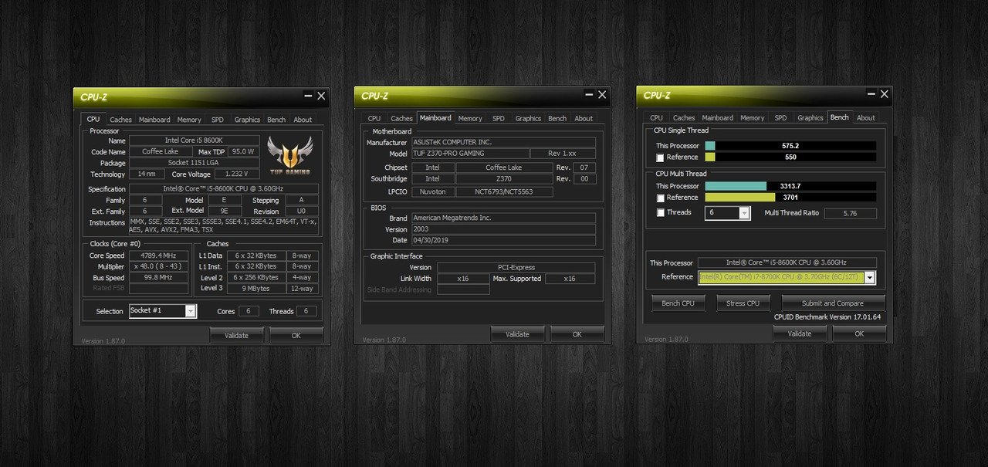
Task: Click OK in the right Bench window
Action: tap(859, 333)
